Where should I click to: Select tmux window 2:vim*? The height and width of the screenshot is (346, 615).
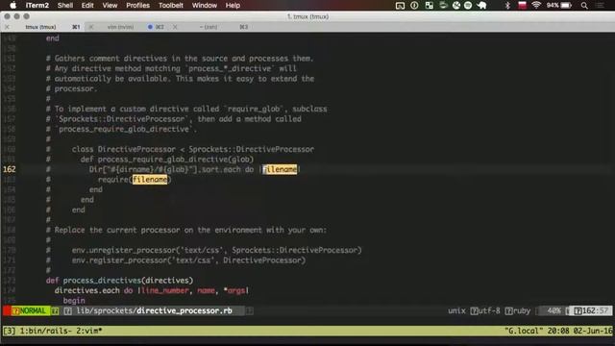click(88, 331)
